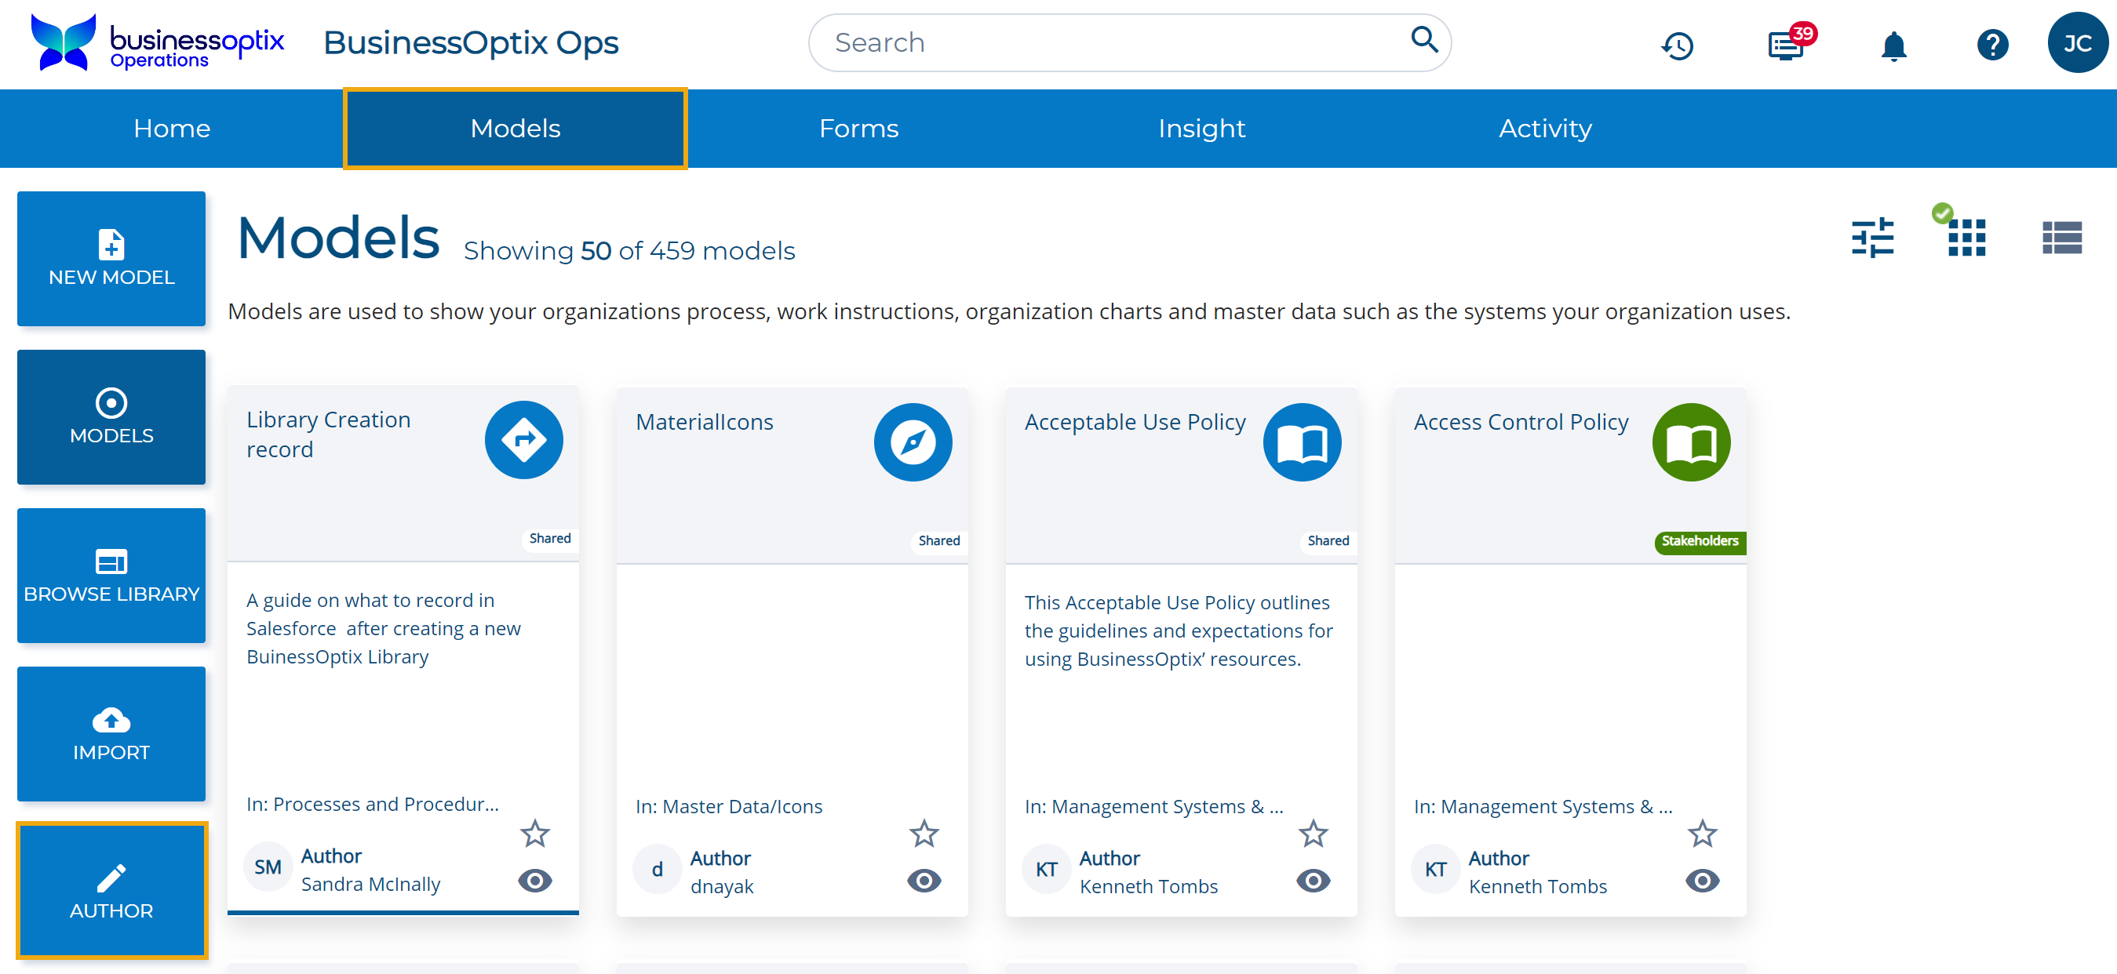Open messages icon with 39 badge
The width and height of the screenshot is (2117, 974).
(x=1787, y=45)
